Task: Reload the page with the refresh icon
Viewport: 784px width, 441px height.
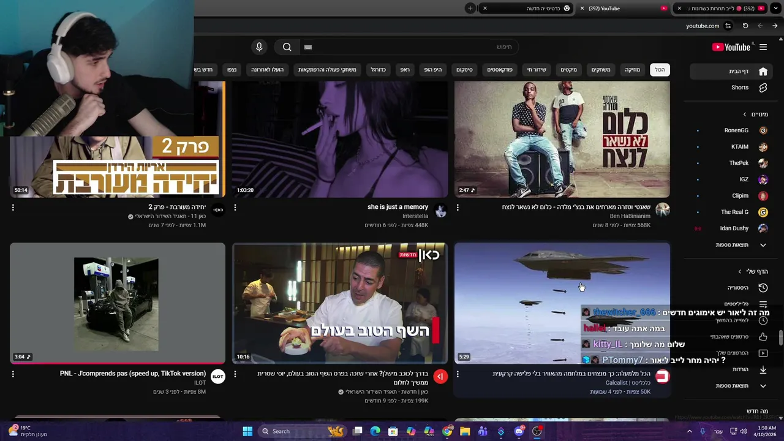Action: 745,26
